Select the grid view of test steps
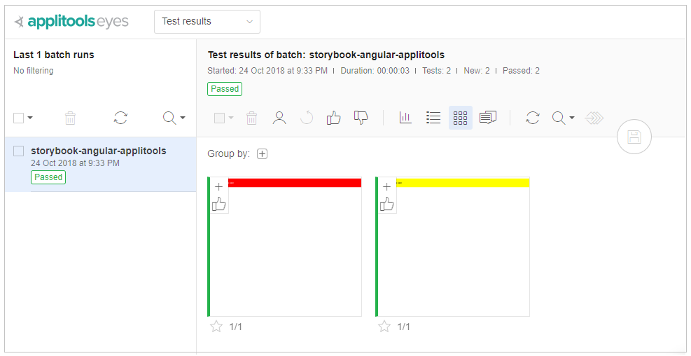691x356 pixels. click(x=460, y=118)
